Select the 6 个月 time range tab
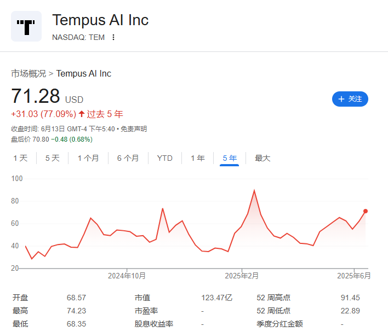 tap(128, 158)
